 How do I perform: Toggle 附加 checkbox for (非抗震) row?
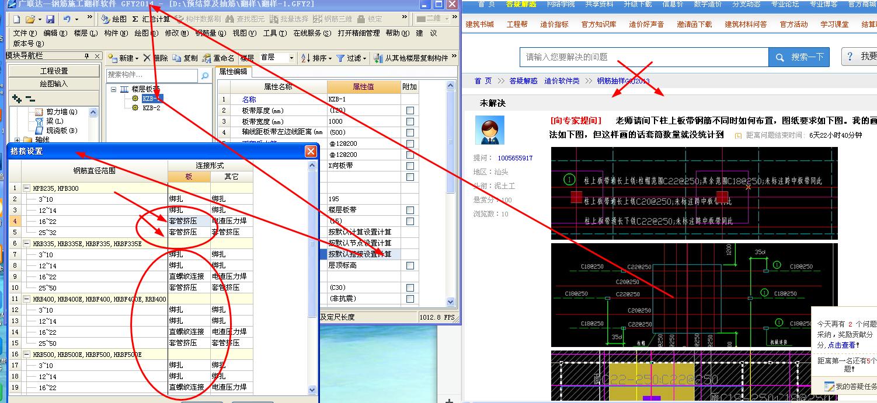(x=410, y=299)
